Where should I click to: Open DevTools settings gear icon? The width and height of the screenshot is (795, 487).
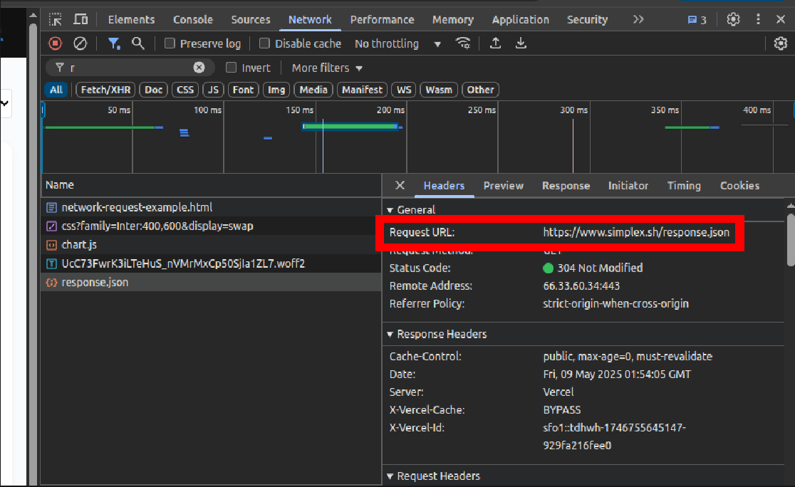coord(733,19)
